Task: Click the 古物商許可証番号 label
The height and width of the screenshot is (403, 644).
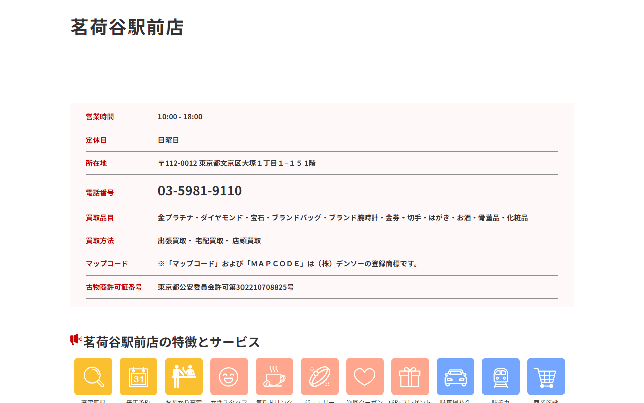Action: pyautogui.click(x=114, y=287)
